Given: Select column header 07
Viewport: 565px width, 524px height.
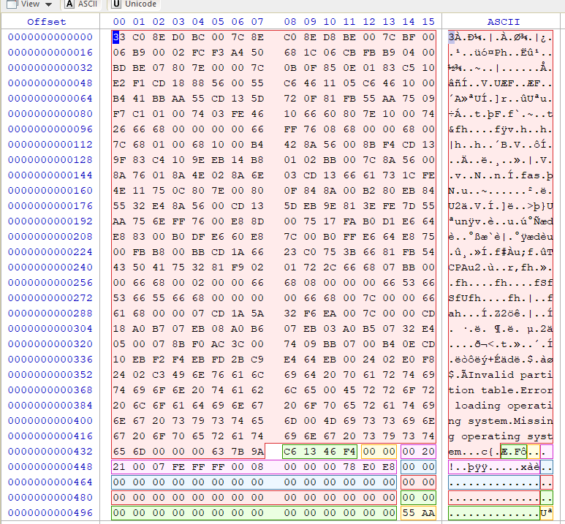Looking at the screenshot, I should pos(257,22).
